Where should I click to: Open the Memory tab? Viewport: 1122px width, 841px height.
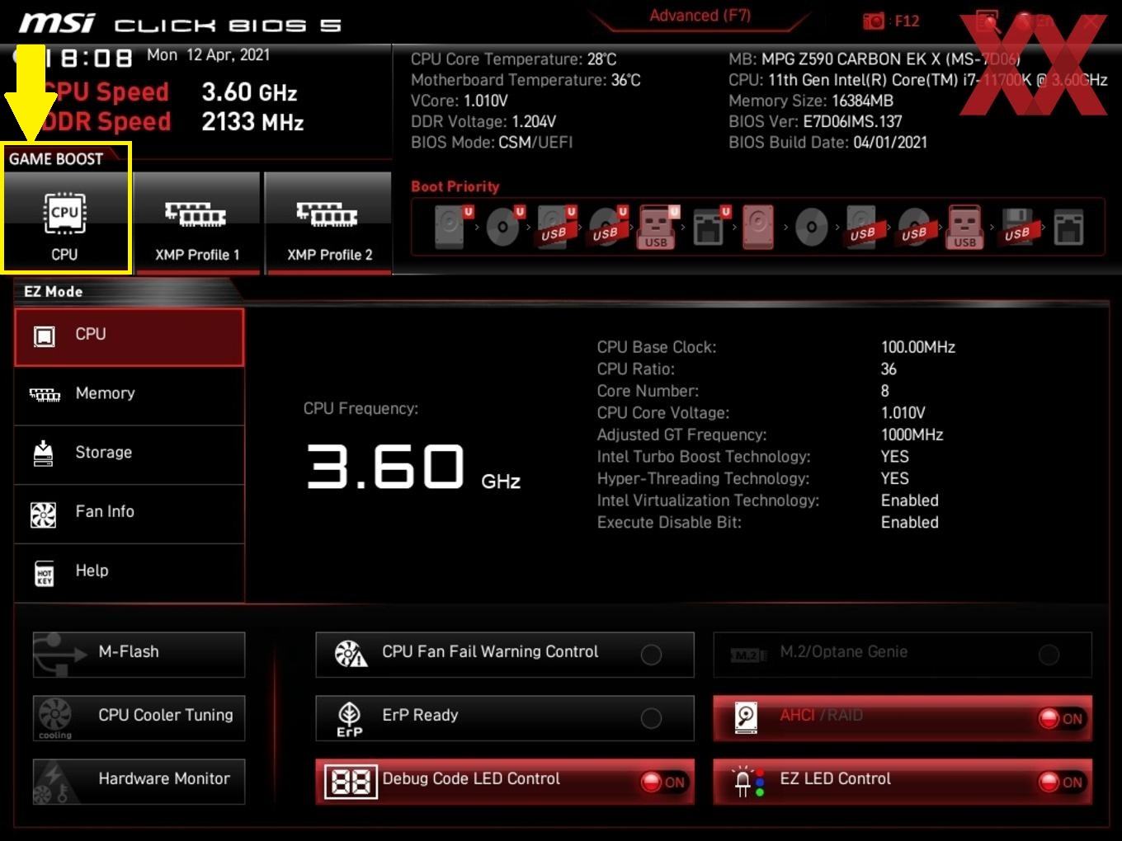click(130, 396)
